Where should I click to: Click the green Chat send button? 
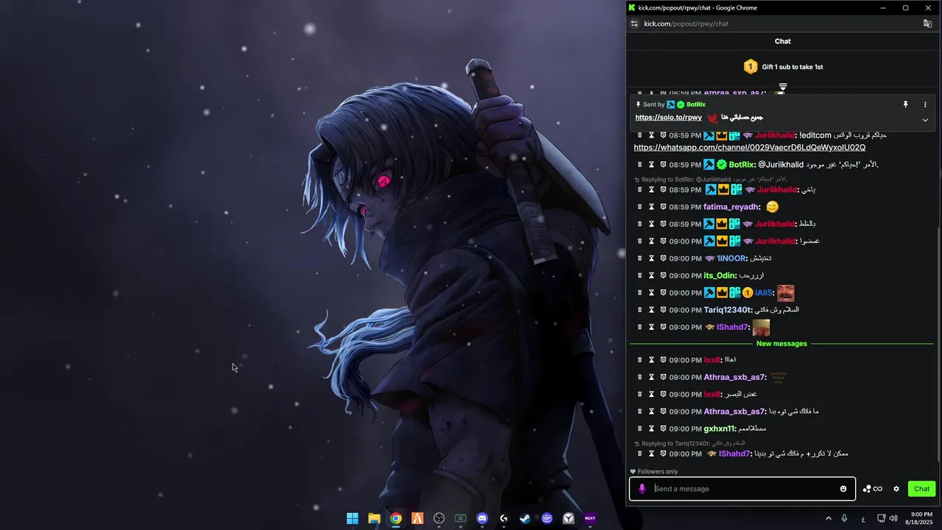(921, 489)
